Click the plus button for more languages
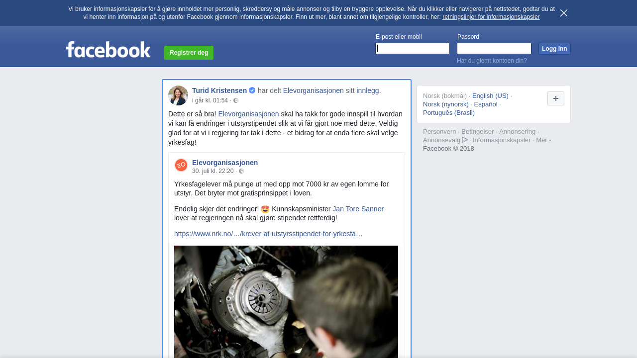 (555, 98)
